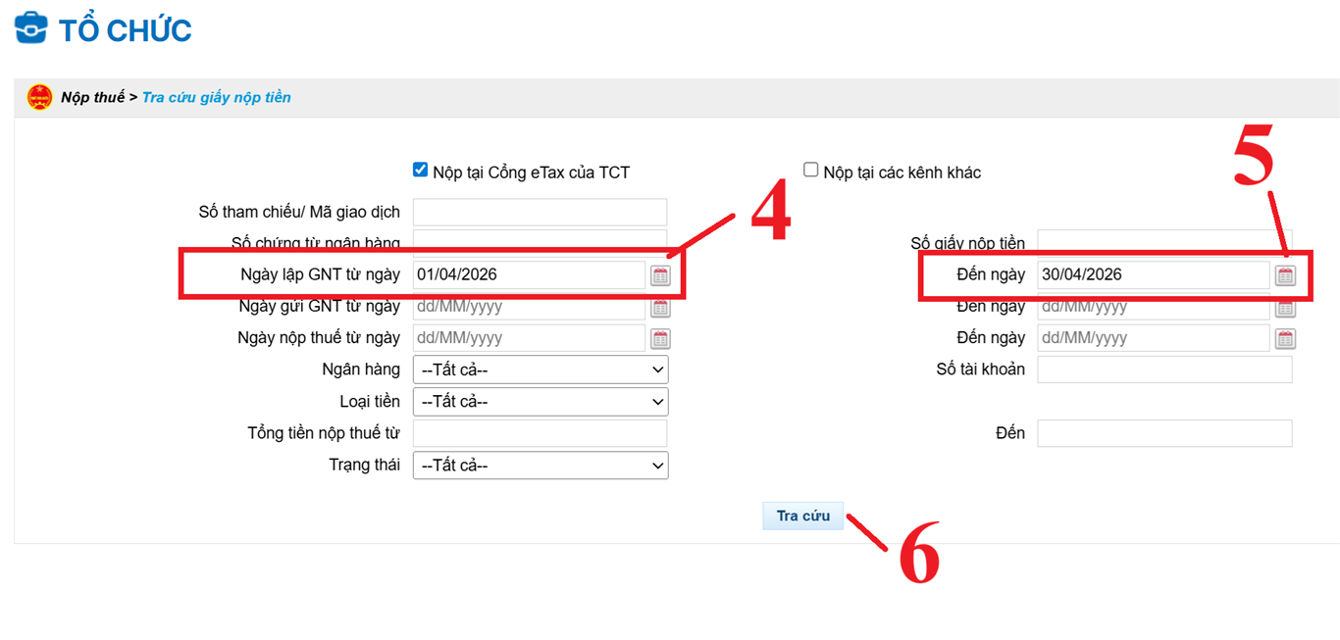Enable Nộp tại các kênh khác

point(811,169)
